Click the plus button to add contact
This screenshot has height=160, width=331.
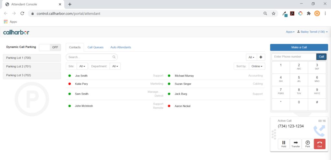click(261, 57)
